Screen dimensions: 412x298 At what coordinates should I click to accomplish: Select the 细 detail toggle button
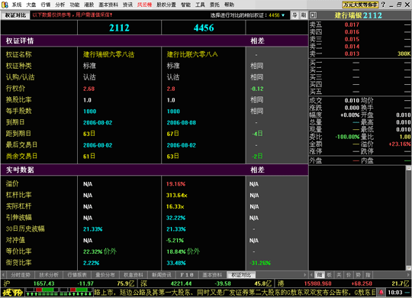click(320, 275)
